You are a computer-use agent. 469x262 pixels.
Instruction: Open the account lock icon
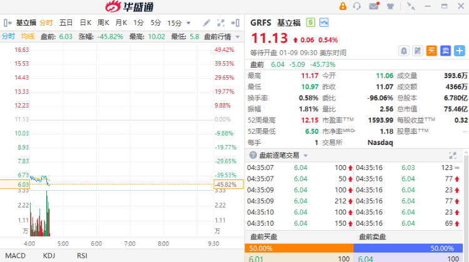pos(343,6)
